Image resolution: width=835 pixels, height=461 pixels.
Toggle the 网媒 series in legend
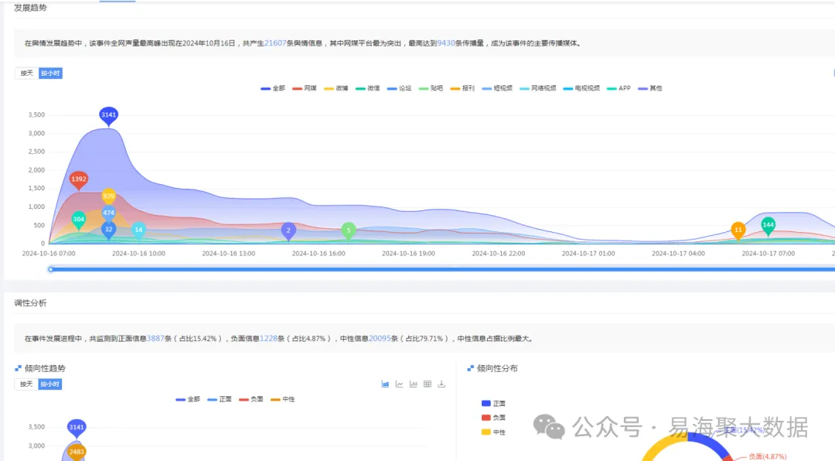[305, 88]
